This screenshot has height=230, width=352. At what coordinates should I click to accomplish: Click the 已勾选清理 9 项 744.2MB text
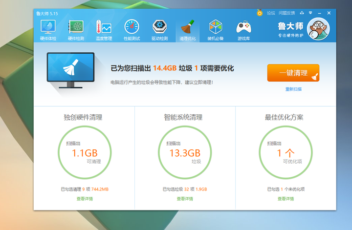[x=85, y=189]
